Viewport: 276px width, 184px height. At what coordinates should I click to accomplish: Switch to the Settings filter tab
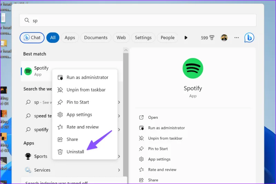pyautogui.click(x=143, y=38)
